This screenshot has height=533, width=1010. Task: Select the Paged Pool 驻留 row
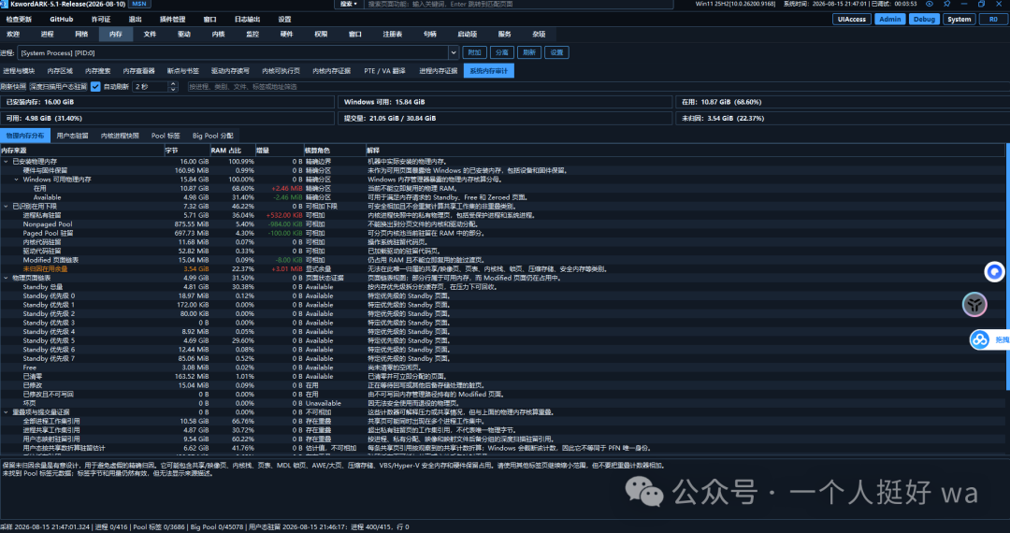[x=502, y=233]
